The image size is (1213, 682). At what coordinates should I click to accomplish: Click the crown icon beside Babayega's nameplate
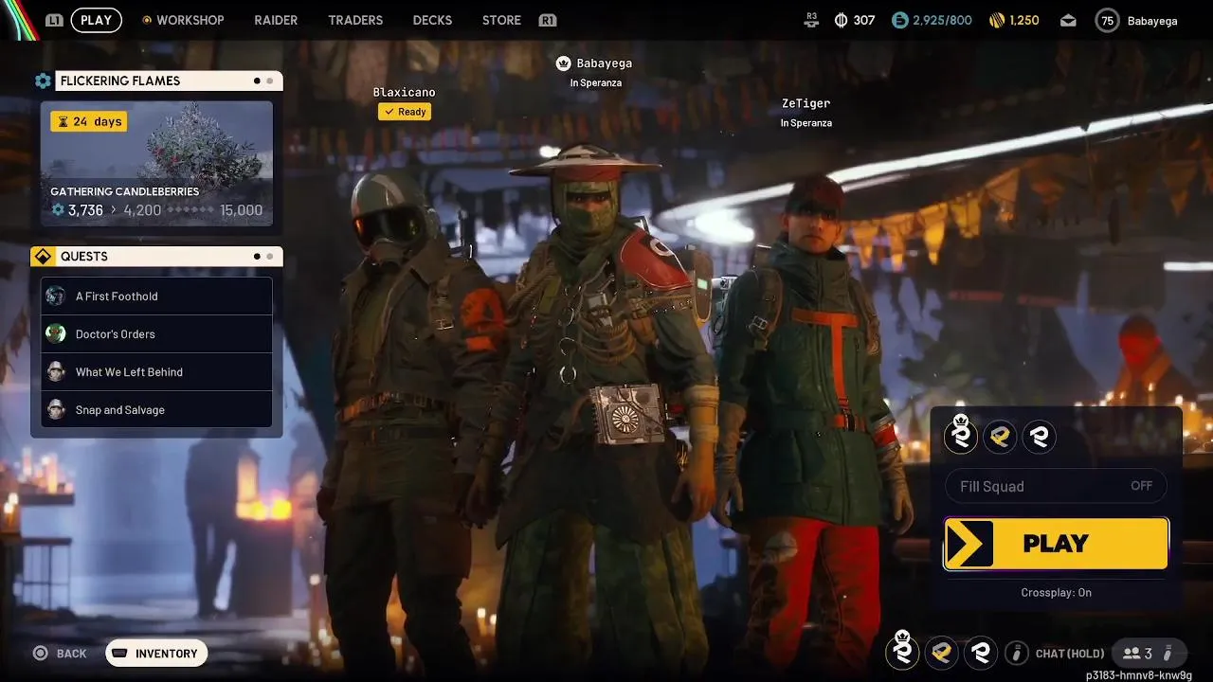point(563,63)
